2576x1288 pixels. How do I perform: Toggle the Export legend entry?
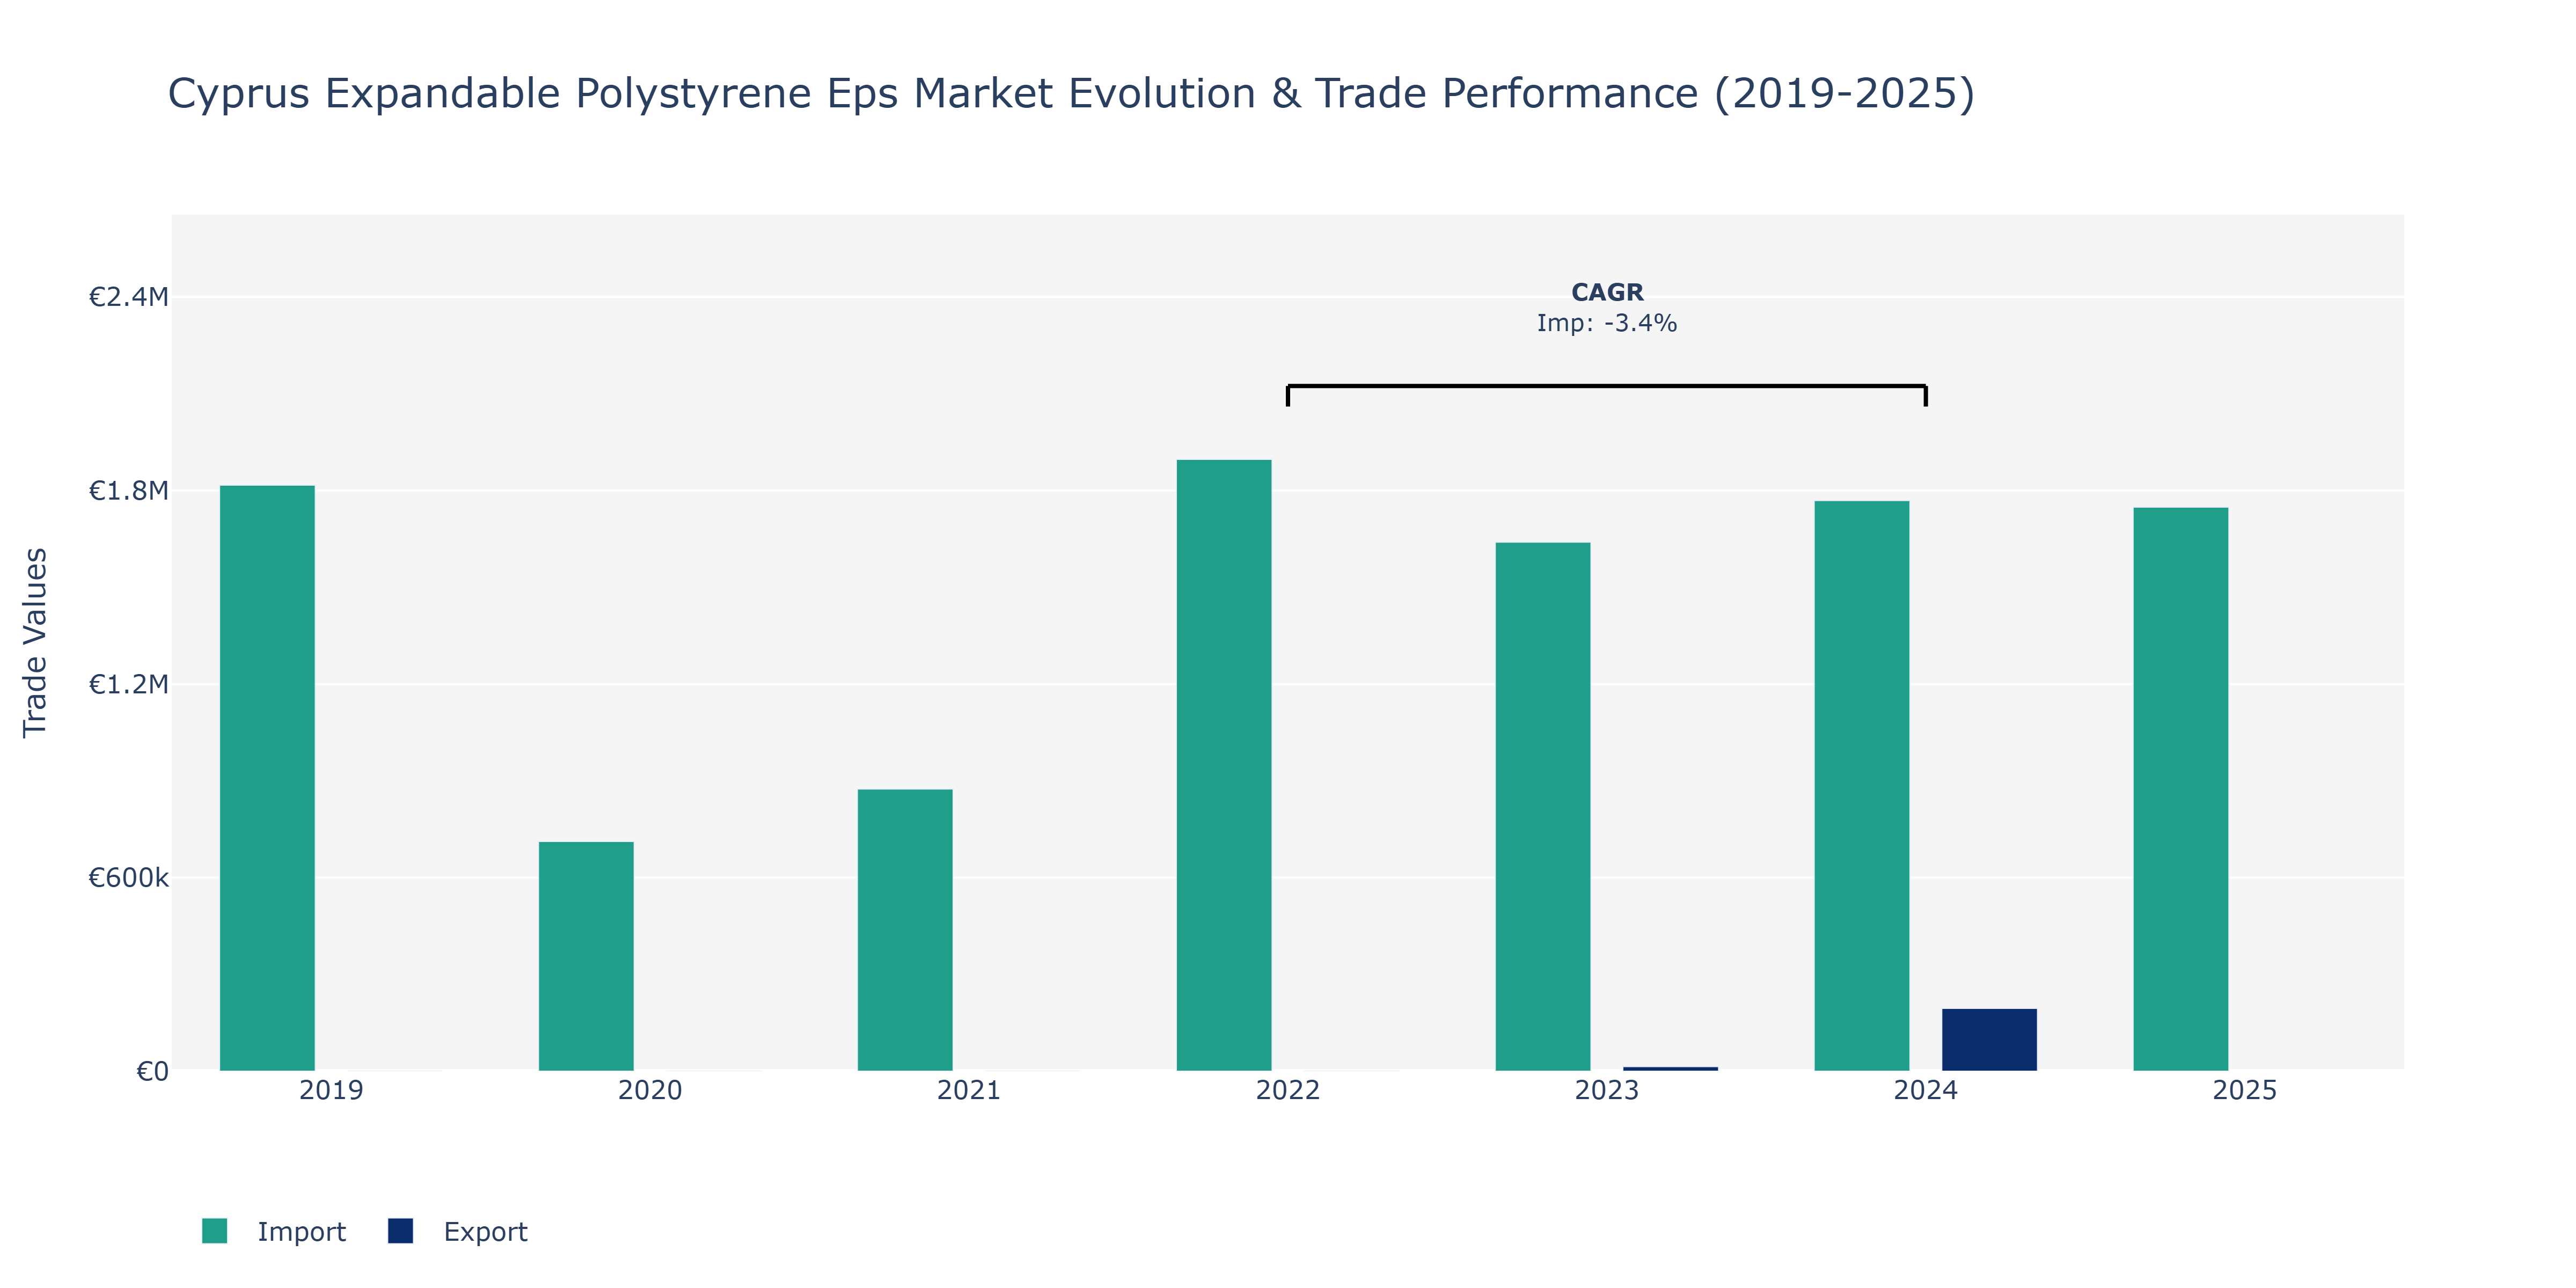458,1231
